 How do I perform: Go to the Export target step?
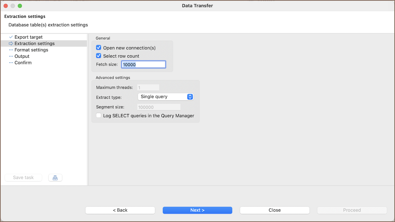coord(28,37)
